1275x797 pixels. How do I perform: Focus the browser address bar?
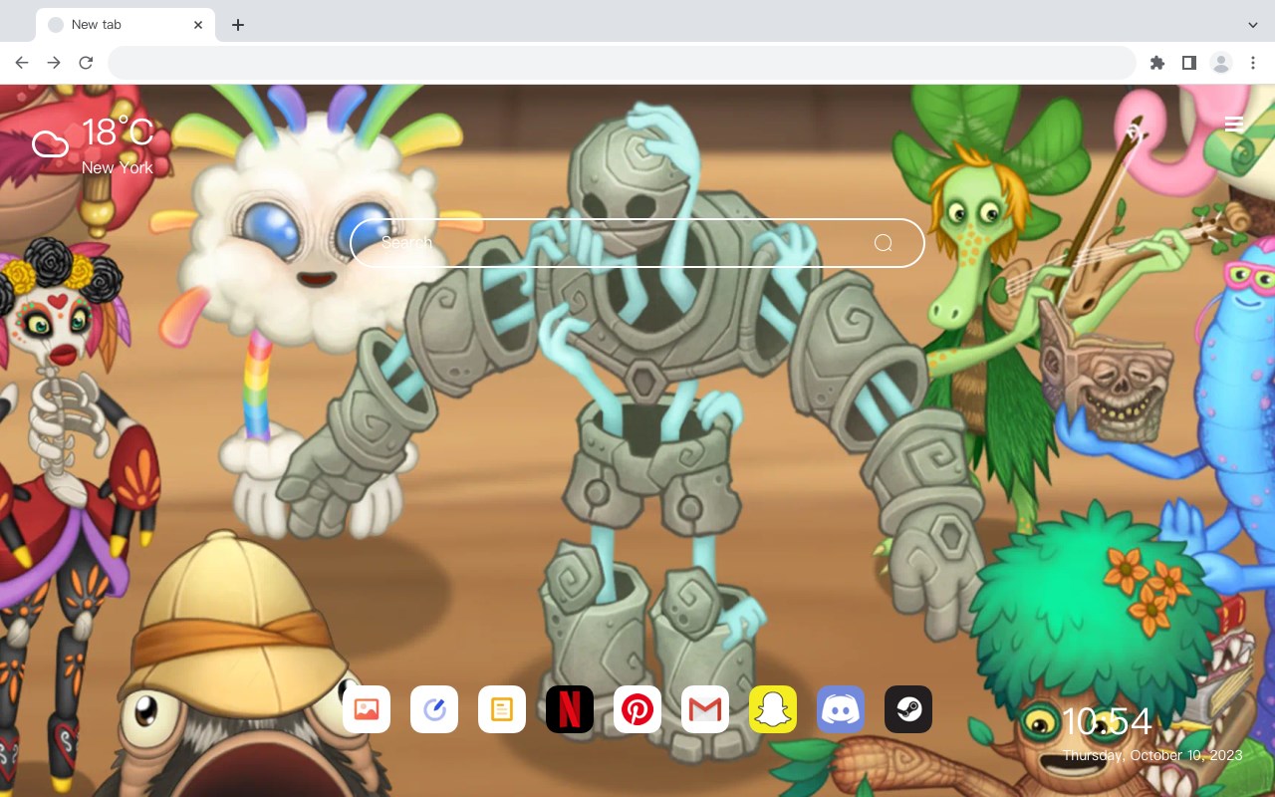(x=622, y=63)
